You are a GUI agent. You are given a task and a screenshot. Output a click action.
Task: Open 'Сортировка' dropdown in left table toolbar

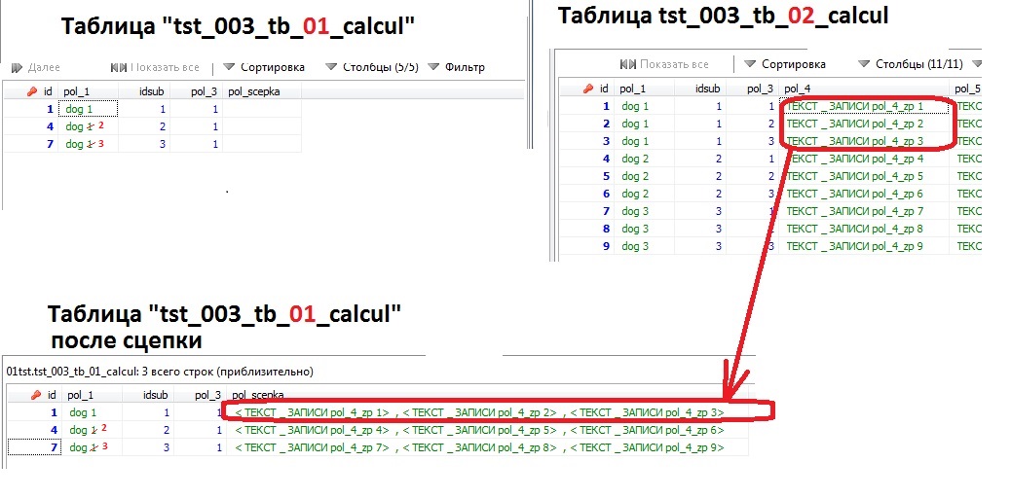pyautogui.click(x=229, y=67)
